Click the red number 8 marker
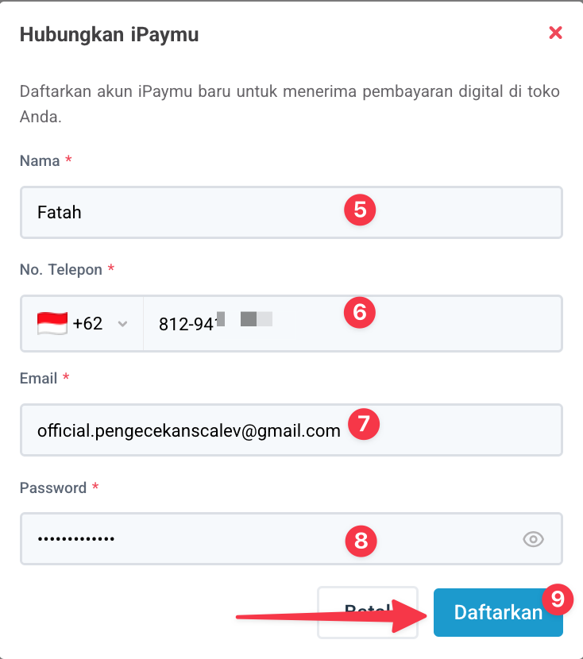Image resolution: width=583 pixels, height=659 pixels. [x=361, y=540]
